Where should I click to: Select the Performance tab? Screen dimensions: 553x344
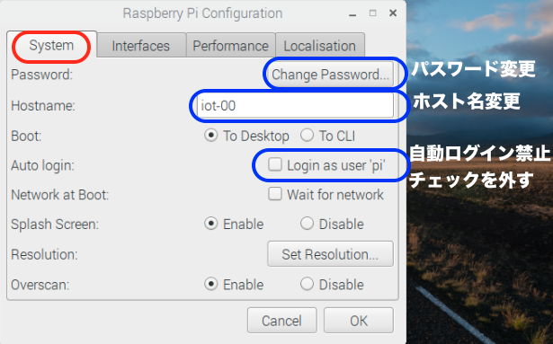[x=231, y=46]
